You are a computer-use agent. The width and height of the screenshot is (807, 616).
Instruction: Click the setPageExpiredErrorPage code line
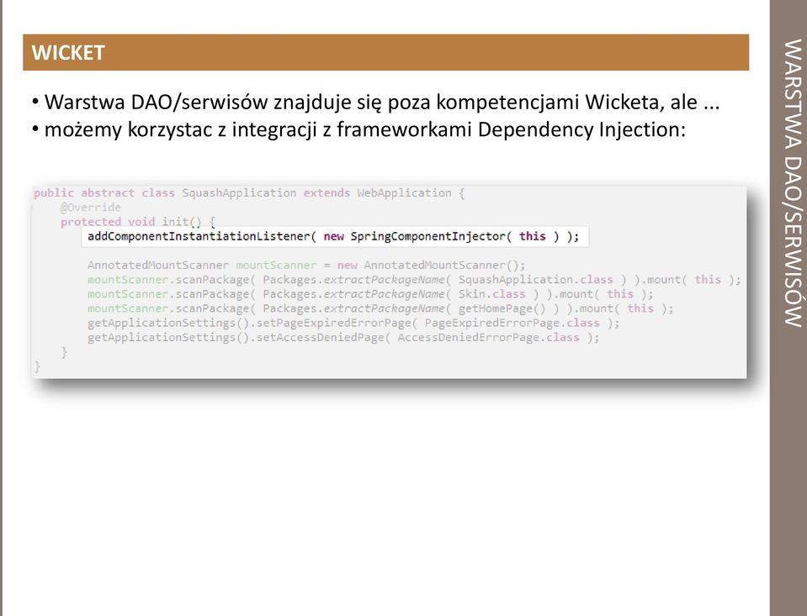pos(353,323)
